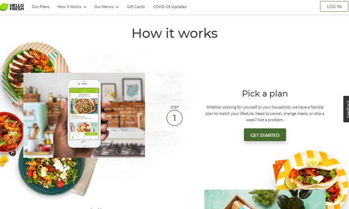Open the Feedback side tab
The height and width of the screenshot is (209, 349).
[x=346, y=109]
